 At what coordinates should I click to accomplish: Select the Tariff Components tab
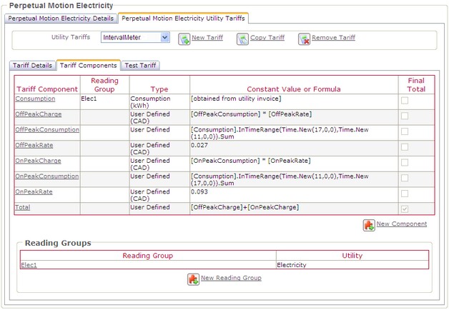(x=88, y=65)
